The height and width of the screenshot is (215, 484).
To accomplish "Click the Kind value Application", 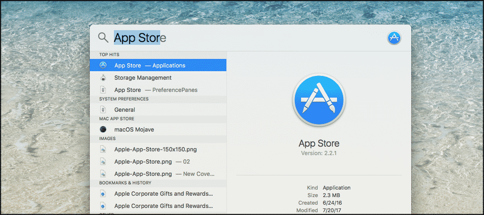I will point(337,188).
